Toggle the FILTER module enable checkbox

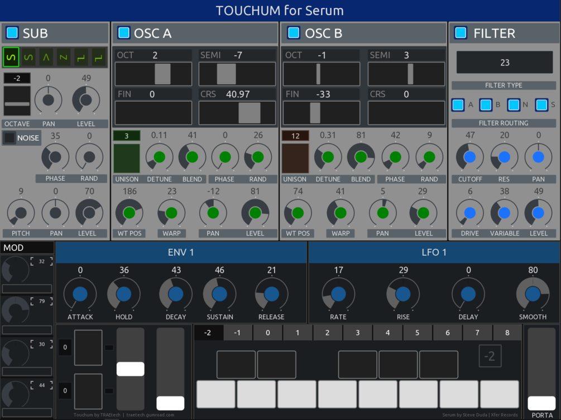[x=460, y=33]
